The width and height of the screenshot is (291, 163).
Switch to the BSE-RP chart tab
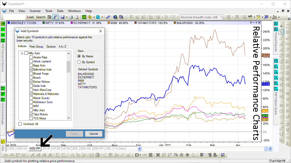(x=98, y=148)
